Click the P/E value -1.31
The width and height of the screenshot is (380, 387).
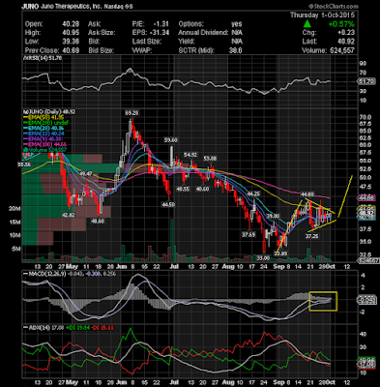[161, 24]
